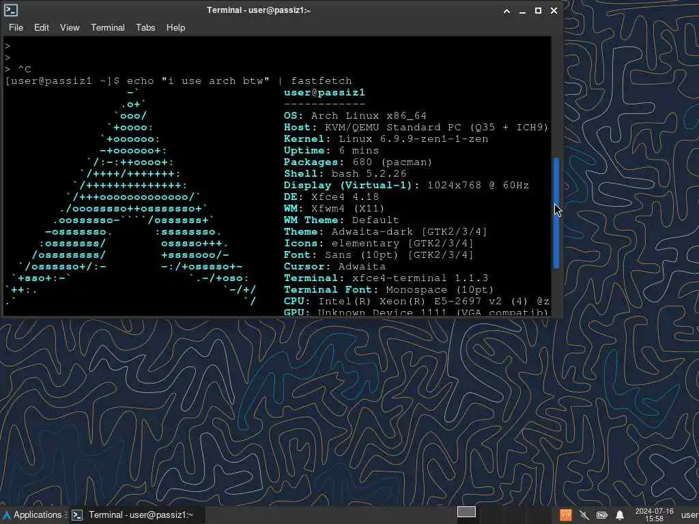This screenshot has height=524, width=699.
Task: Click the 'OS: Arch Linux x86_64' line
Action: [x=355, y=116]
